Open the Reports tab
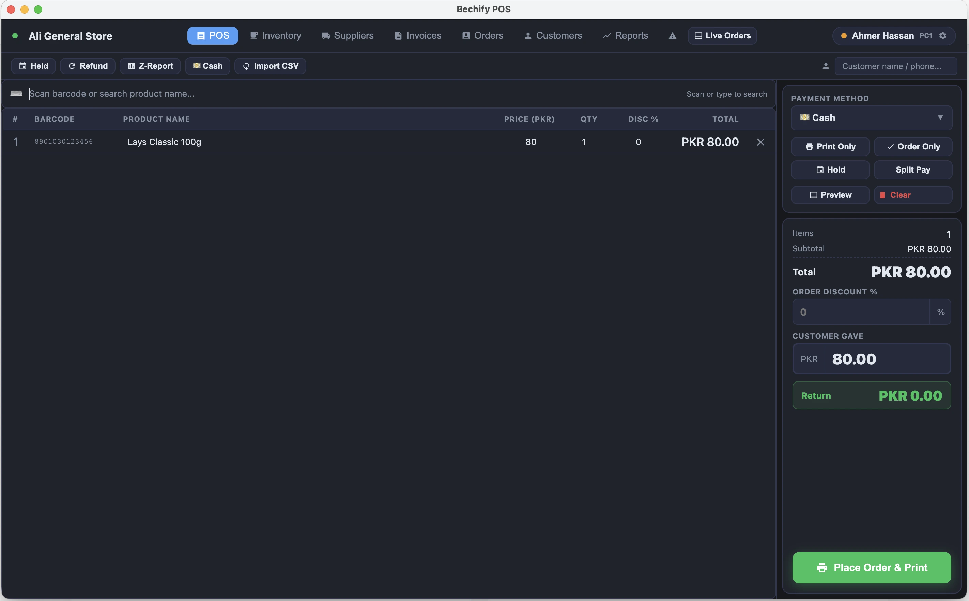 click(625, 36)
